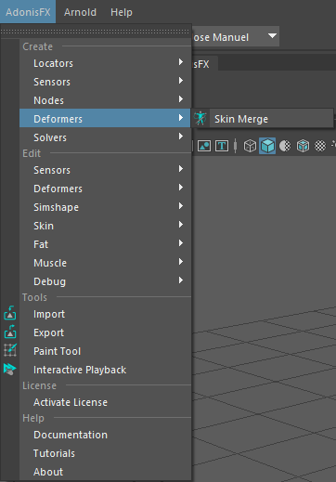Expand Fat submenu
The height and width of the screenshot is (482, 336).
click(x=105, y=244)
